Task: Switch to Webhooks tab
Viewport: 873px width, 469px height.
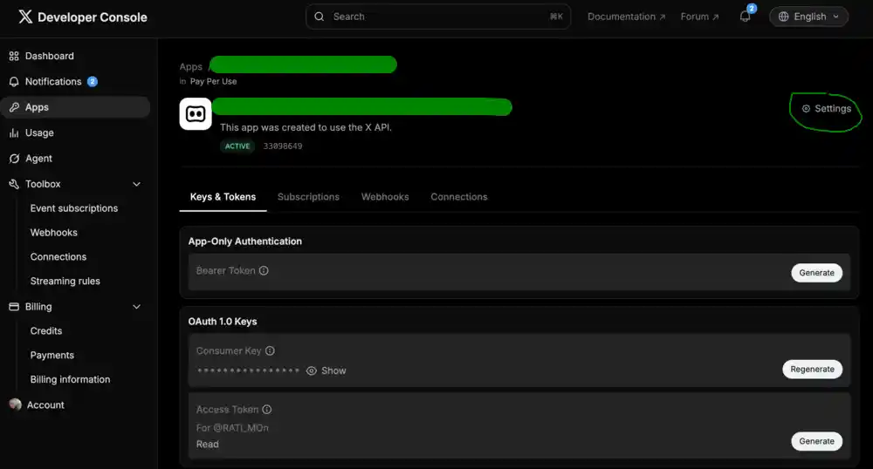Action: [385, 197]
